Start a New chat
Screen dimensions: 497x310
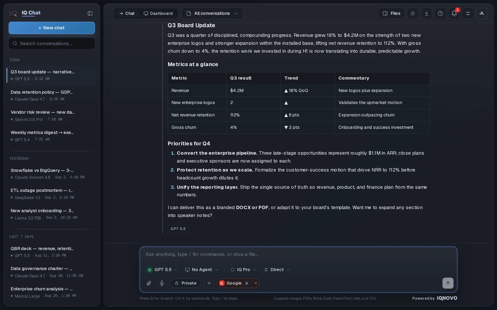[52, 28]
